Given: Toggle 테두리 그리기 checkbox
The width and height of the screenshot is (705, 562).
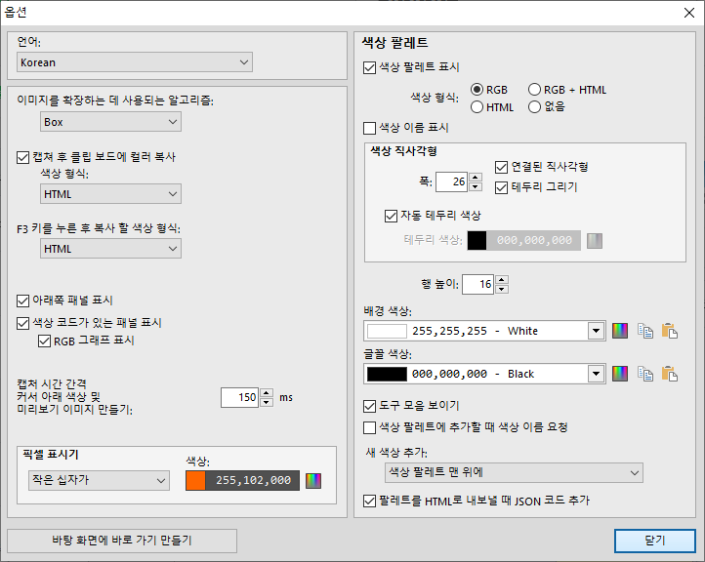Looking at the screenshot, I should [501, 187].
